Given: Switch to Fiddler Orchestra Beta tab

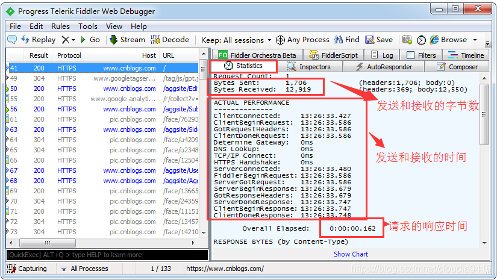Looking at the screenshot, I should coord(257,55).
